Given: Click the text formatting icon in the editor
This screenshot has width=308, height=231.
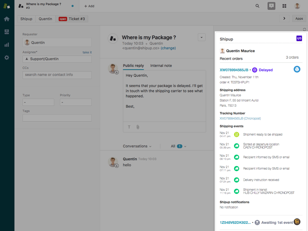Looking at the screenshot, I should click(x=129, y=127).
